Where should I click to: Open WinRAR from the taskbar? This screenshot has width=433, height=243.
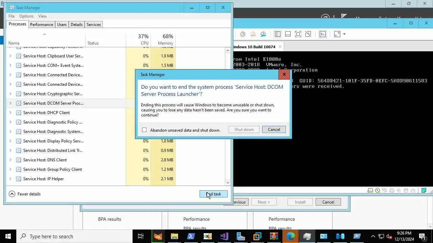coord(274,236)
